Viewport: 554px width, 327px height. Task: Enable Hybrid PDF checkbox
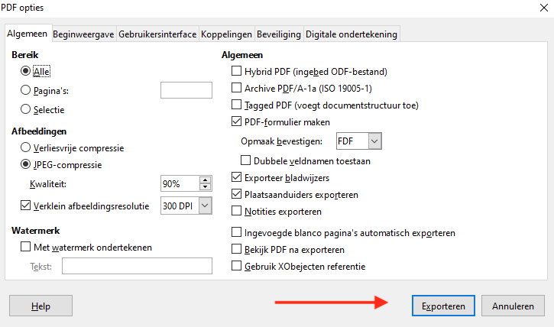point(236,72)
